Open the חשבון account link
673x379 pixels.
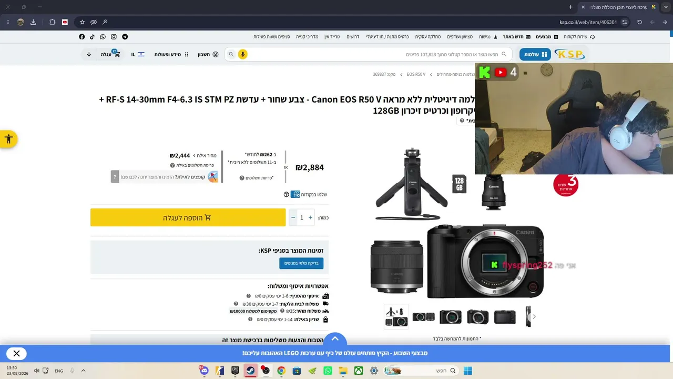208,54
